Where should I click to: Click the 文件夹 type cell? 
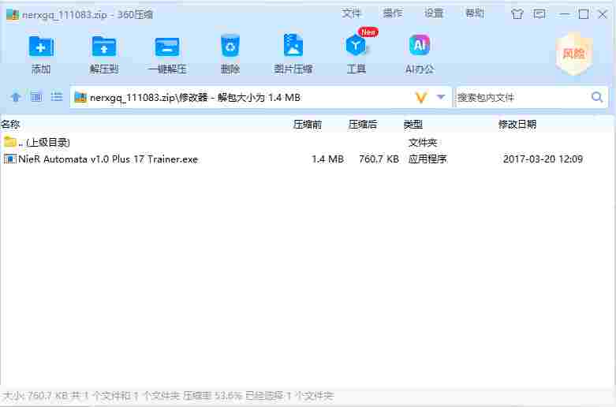coord(423,142)
